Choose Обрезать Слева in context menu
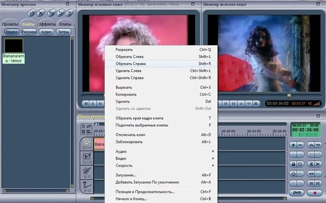This screenshot has height=203, width=326. (161, 56)
